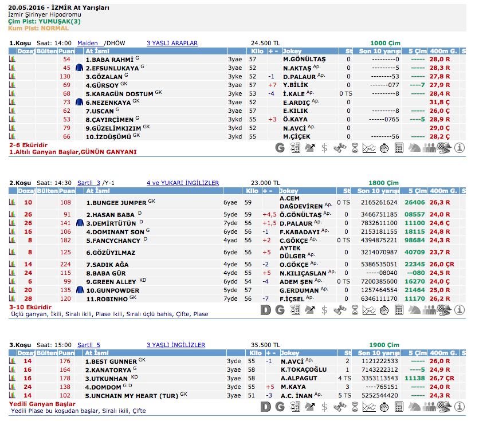Open bar chart icon beside BUNGEE JUMPER

[12, 202]
